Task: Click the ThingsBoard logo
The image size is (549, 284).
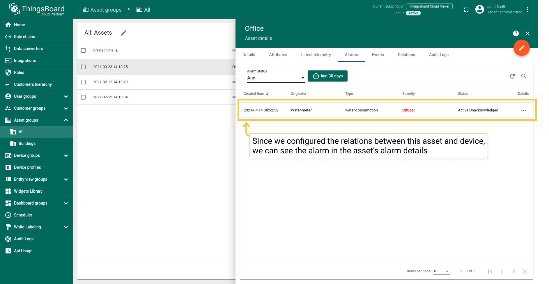Action: point(36,10)
